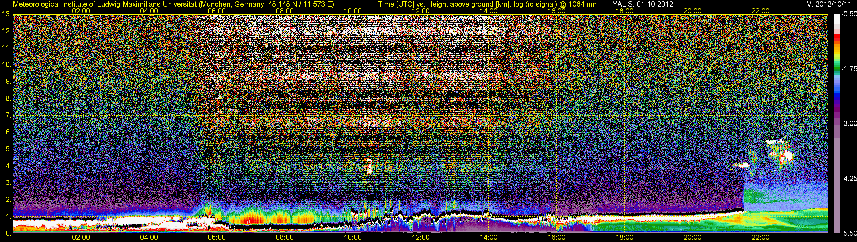Click the 10 km height axis label

[x=7, y=65]
